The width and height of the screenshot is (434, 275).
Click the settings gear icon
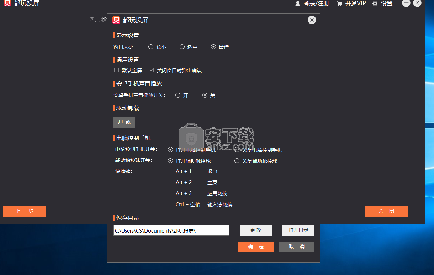point(375,4)
